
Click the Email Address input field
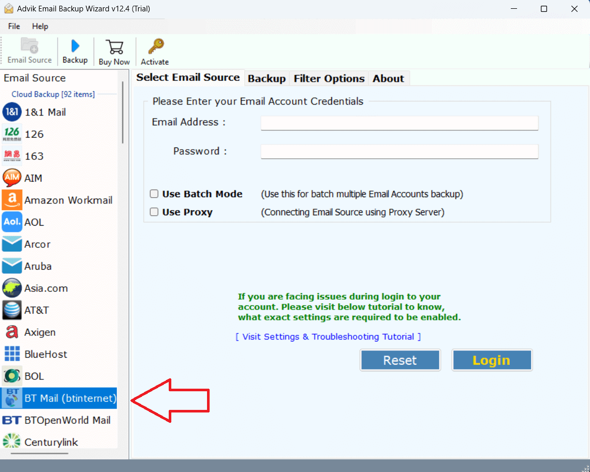click(399, 123)
